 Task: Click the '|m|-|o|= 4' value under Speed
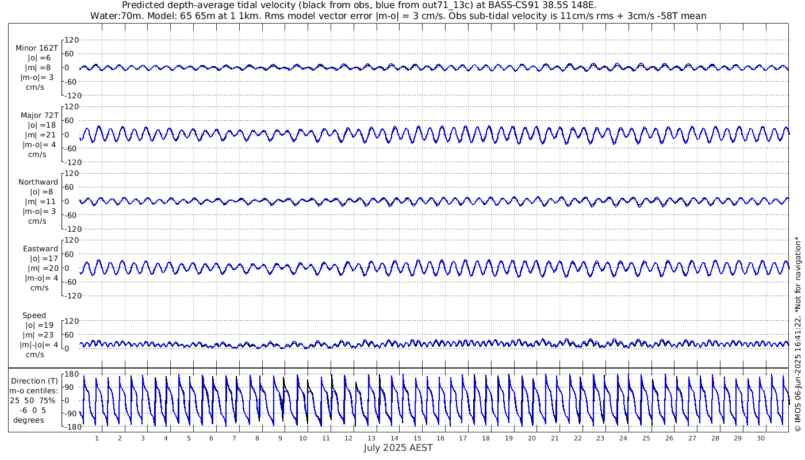coord(39,345)
